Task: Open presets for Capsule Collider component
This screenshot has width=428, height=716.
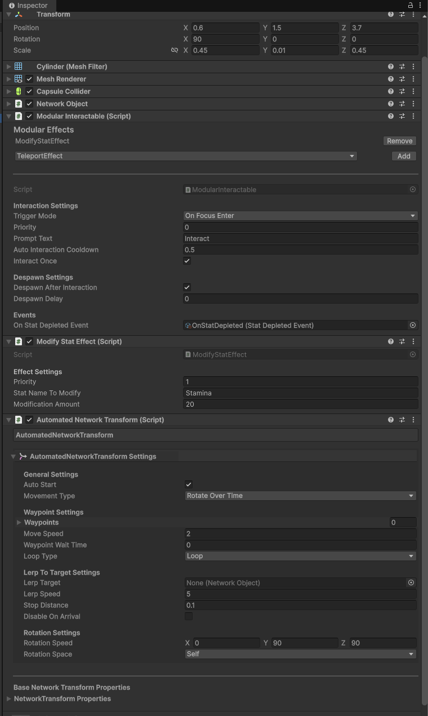Action: pyautogui.click(x=402, y=91)
